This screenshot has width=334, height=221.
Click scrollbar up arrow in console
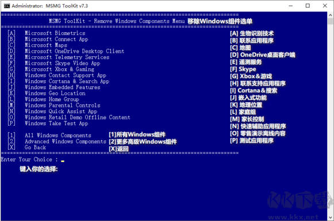(331, 15)
